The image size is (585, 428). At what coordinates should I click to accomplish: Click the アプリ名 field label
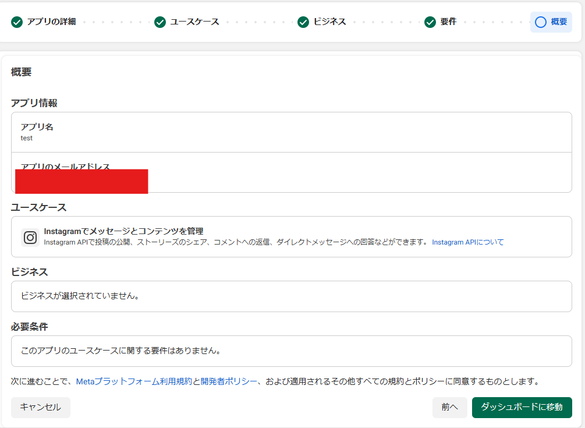point(37,127)
